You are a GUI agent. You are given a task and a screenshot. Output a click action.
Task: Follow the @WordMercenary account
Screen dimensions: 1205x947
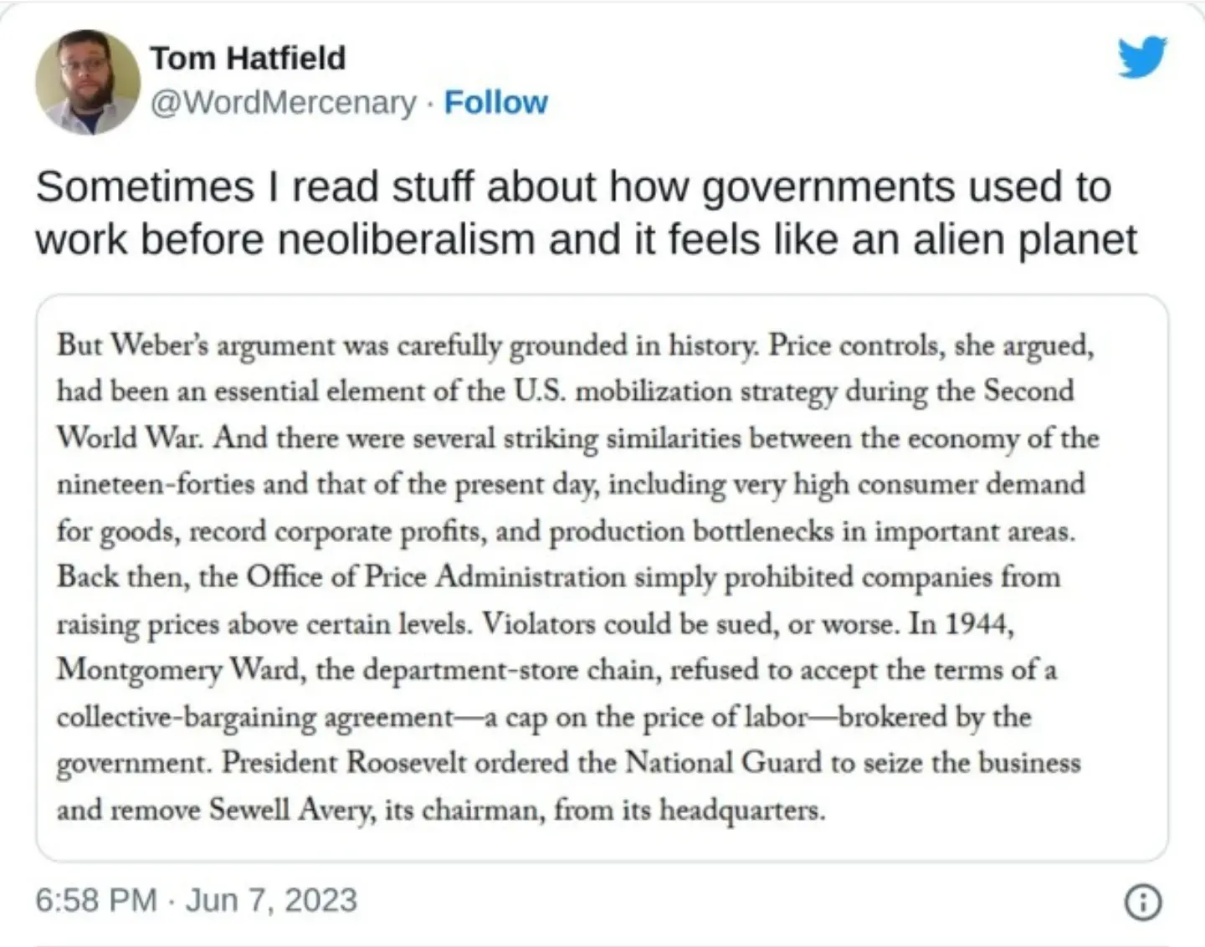click(495, 102)
